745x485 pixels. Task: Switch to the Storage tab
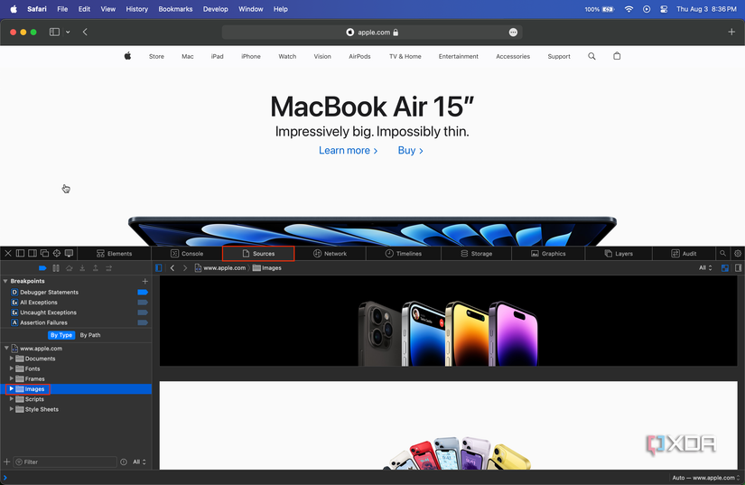(x=476, y=253)
